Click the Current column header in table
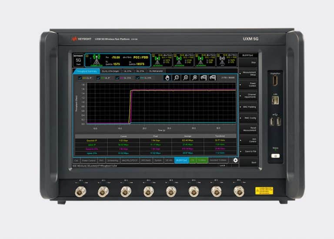 click(x=124, y=136)
